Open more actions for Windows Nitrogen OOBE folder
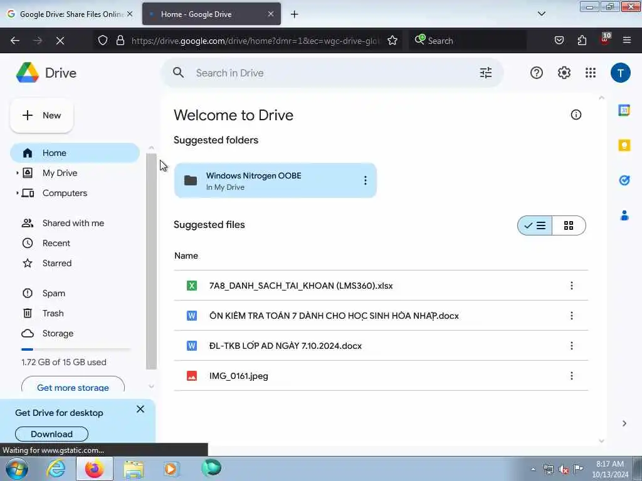The height and width of the screenshot is (481, 642). [366, 180]
